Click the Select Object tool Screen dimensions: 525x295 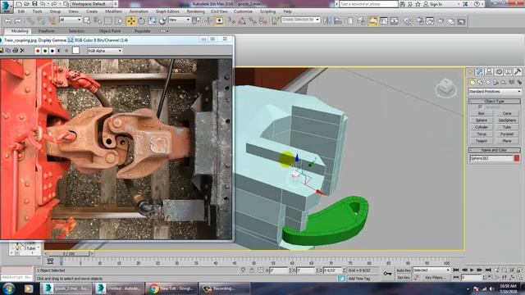(87, 21)
